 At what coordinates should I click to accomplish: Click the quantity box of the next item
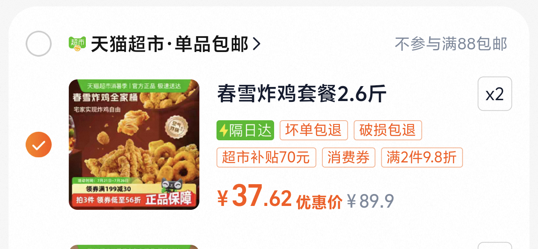(495, 246)
